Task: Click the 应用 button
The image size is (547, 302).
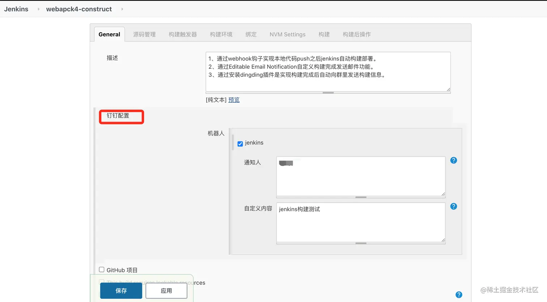Action: 166,291
